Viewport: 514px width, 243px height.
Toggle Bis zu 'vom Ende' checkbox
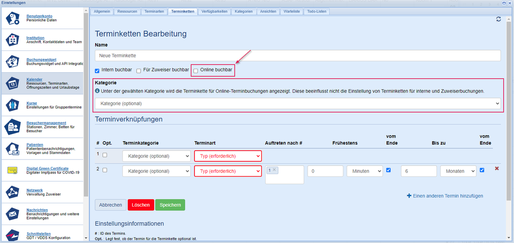pyautogui.click(x=482, y=170)
